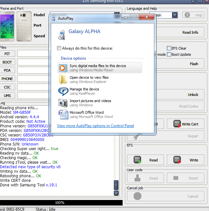
Task: Close the AutoPlay dialog
Action: [x=147, y=17]
